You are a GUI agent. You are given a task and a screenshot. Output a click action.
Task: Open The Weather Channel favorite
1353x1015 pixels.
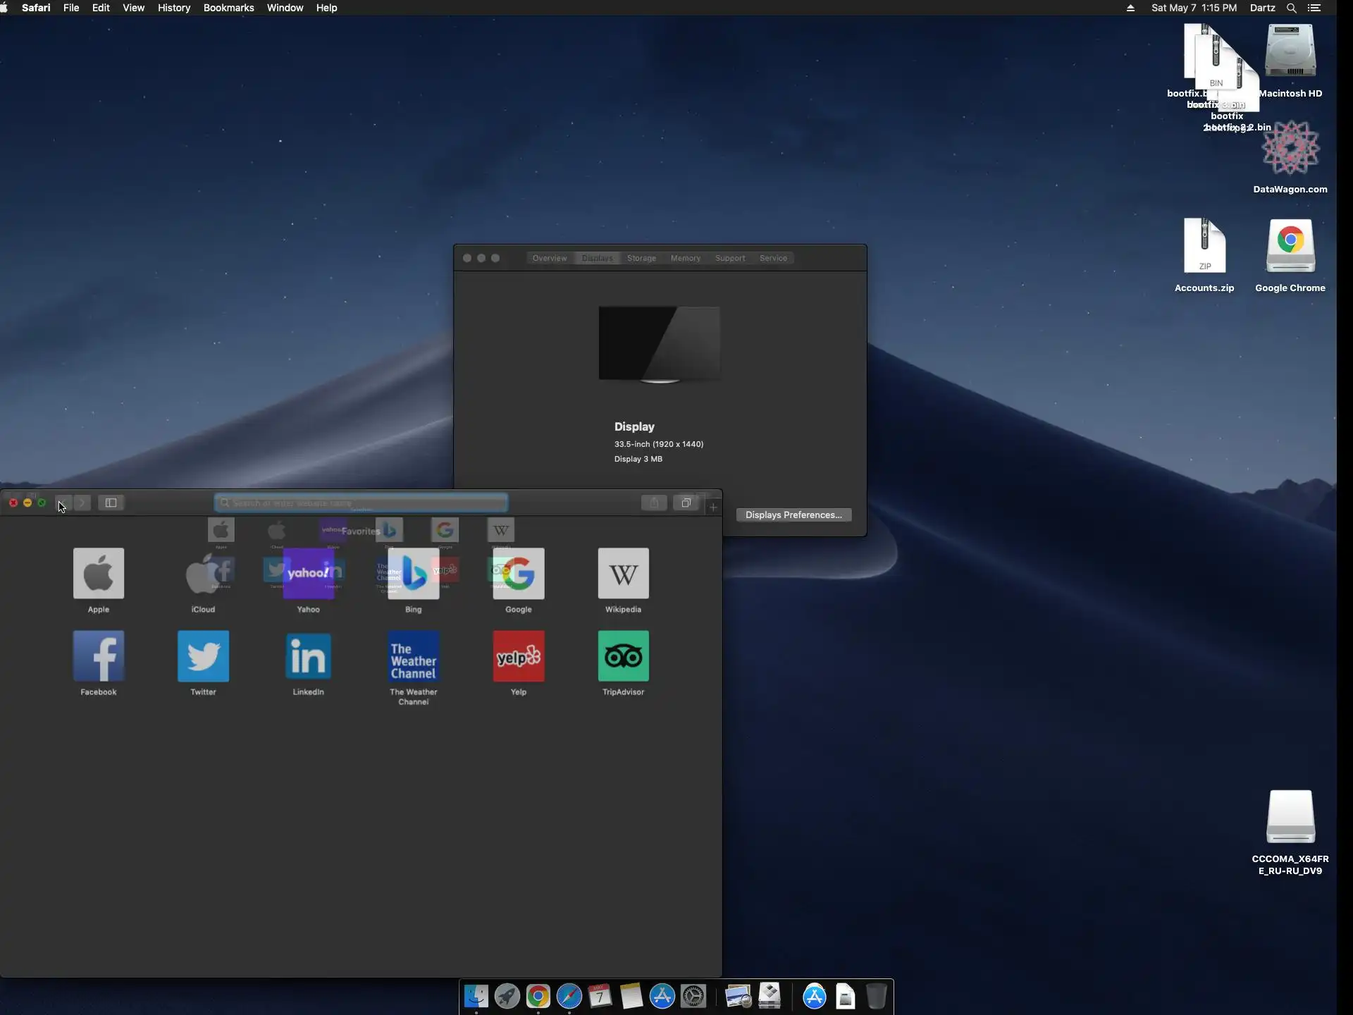point(414,656)
